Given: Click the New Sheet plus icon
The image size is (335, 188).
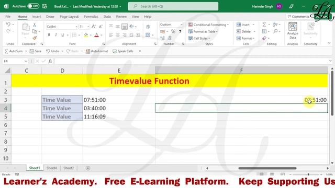Looking at the screenshot, I should 88,168.
